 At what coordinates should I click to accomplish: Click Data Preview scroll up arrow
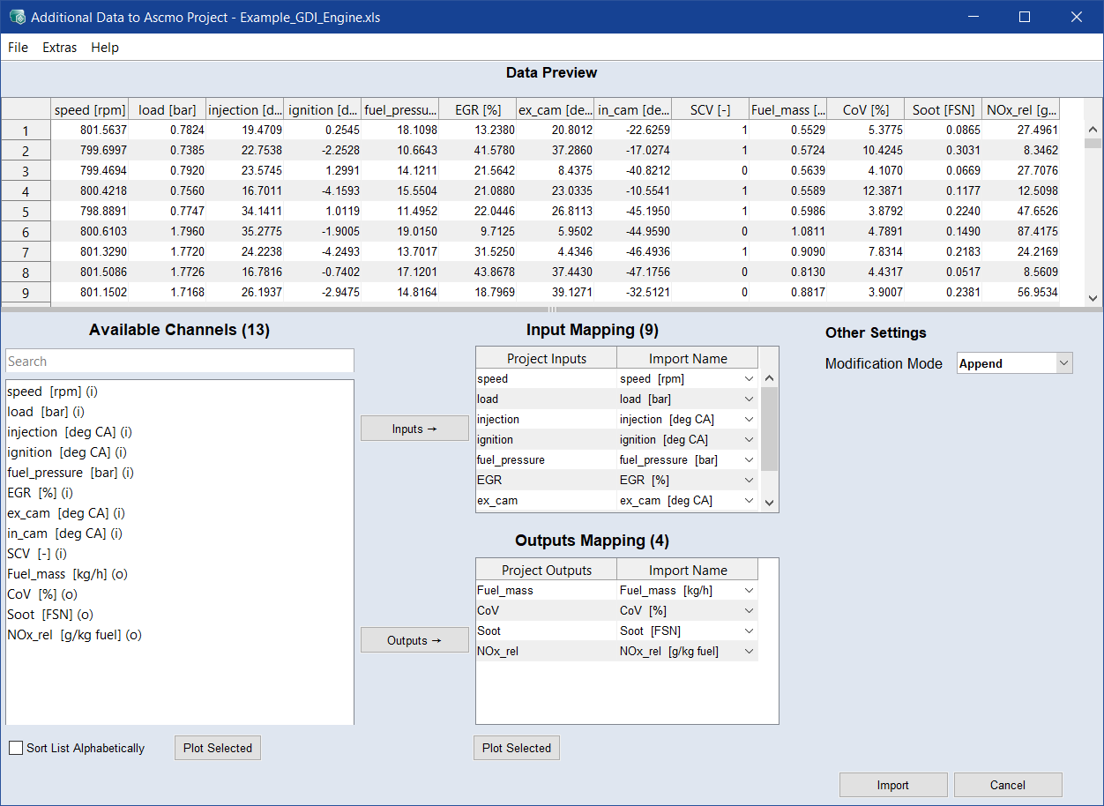pos(1093,129)
